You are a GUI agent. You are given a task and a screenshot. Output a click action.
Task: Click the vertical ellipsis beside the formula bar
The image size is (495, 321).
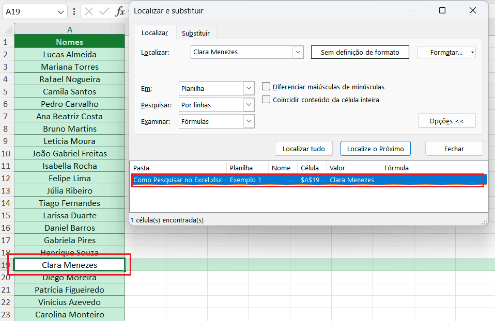[74, 11]
